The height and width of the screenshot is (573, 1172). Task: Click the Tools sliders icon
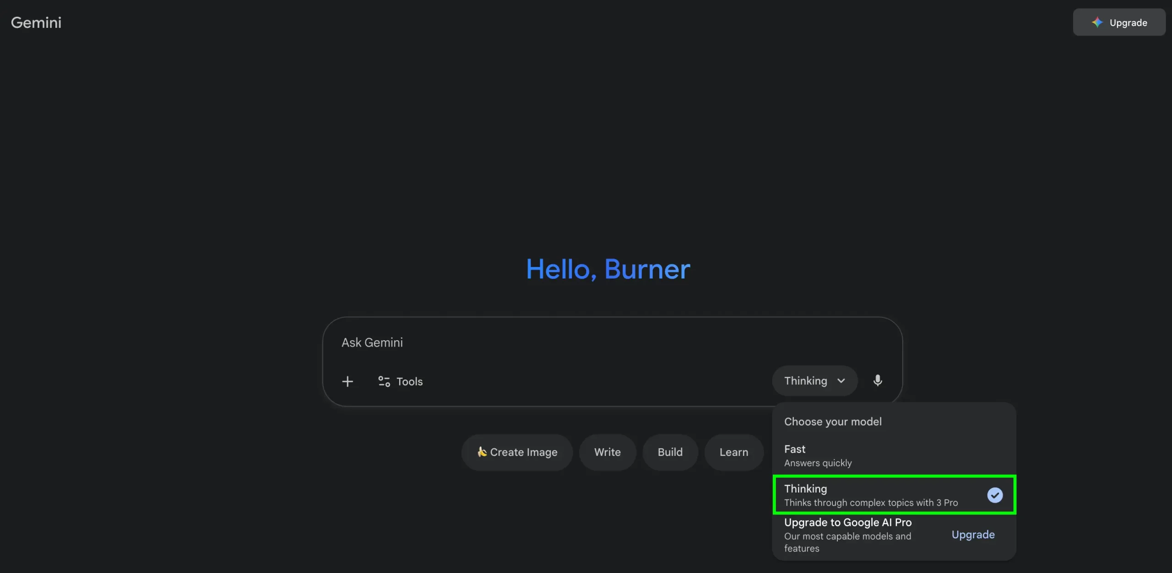click(384, 381)
